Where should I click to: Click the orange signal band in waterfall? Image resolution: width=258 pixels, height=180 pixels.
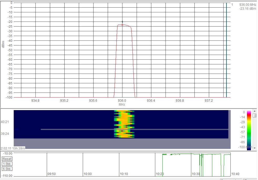click(124, 124)
